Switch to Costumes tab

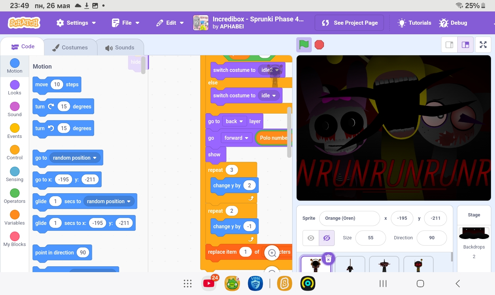[70, 48]
